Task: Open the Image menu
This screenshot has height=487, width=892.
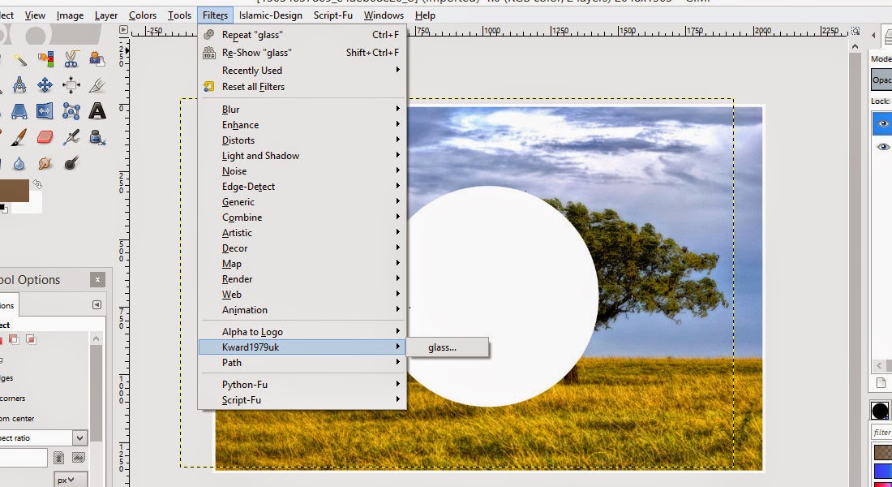Action: coord(70,15)
